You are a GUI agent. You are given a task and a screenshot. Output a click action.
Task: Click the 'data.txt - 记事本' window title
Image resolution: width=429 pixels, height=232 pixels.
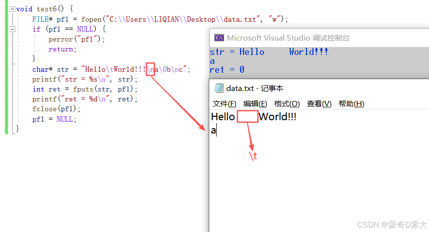pyautogui.click(x=254, y=89)
